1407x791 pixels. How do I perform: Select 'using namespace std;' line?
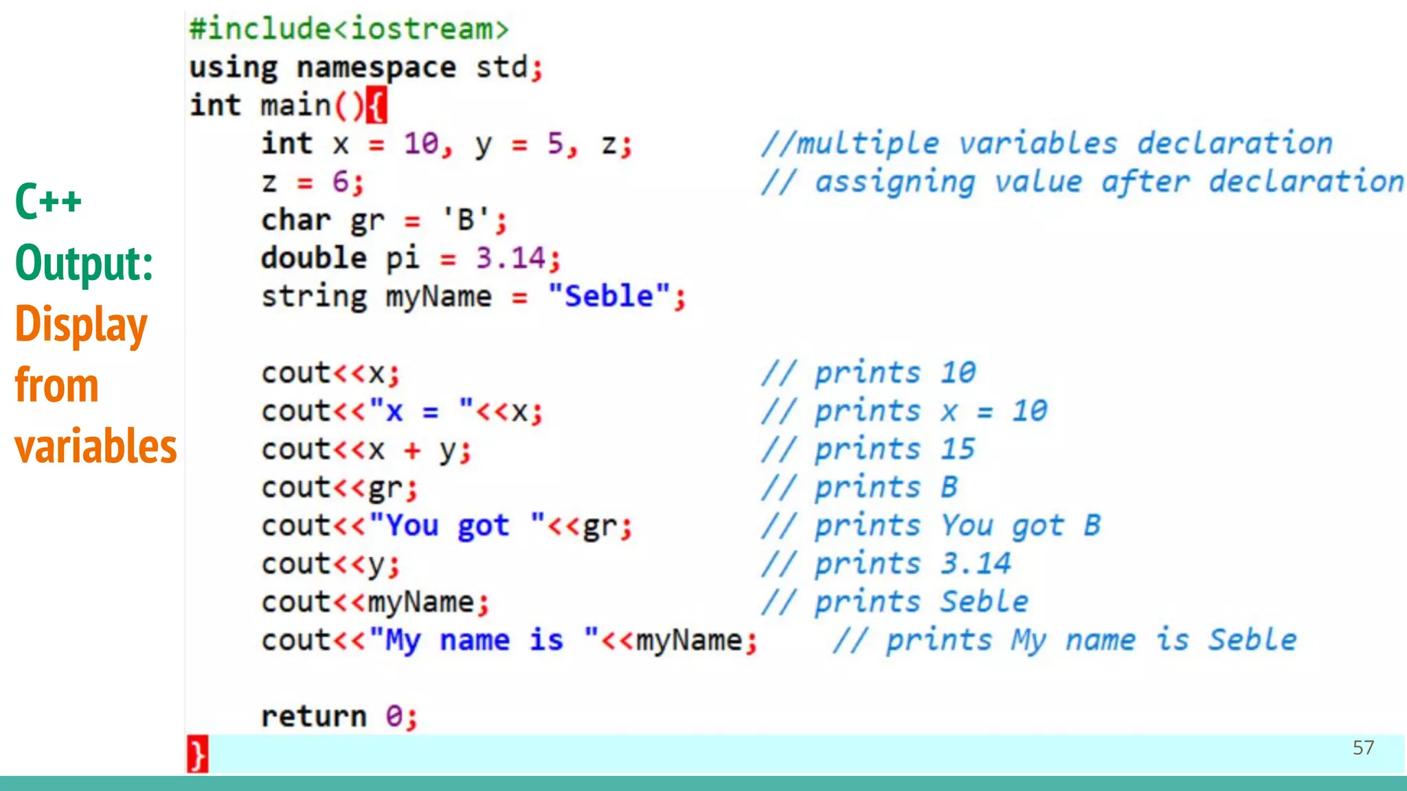point(366,67)
